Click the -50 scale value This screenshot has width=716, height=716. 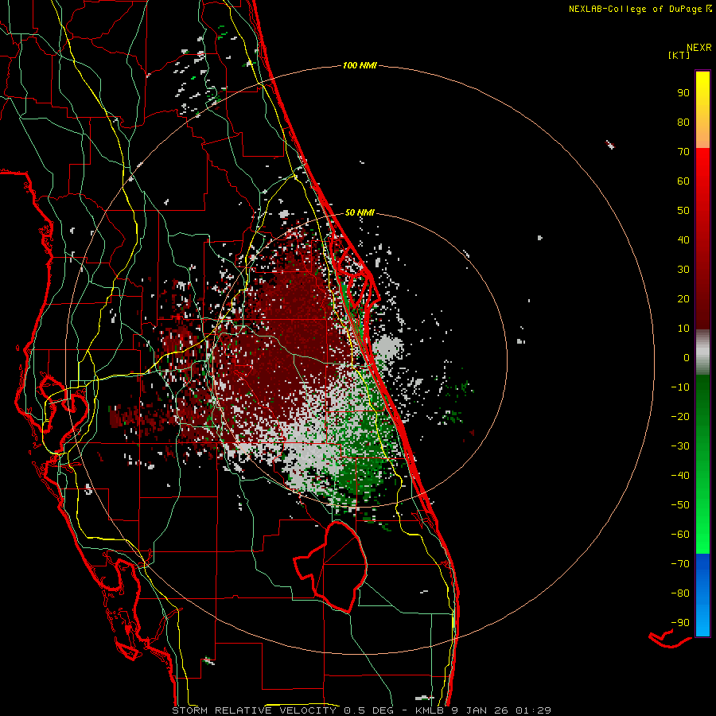click(680, 504)
